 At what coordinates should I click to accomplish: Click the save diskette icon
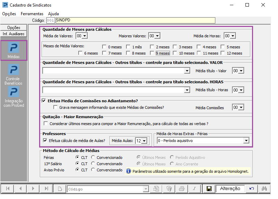209,189
